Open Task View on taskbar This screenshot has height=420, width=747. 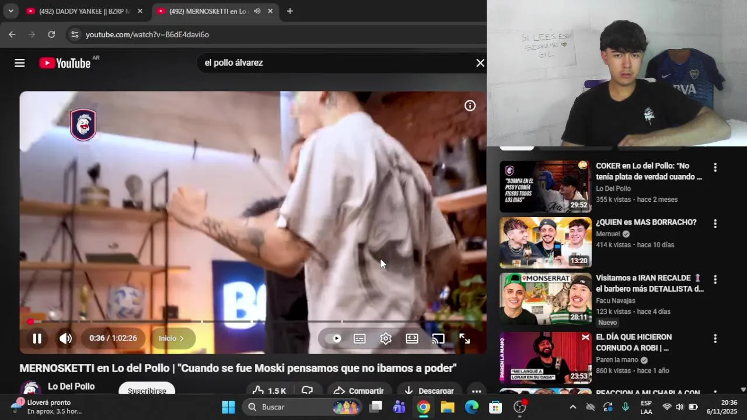376,407
